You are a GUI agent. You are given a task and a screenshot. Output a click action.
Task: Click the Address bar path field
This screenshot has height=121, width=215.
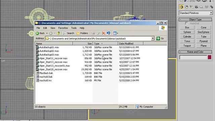[x=98, y=39]
